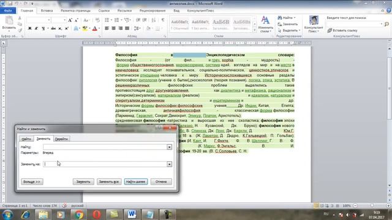392x220 pixels.
Task: Click the Grow Font icon
Action: tap(70, 20)
